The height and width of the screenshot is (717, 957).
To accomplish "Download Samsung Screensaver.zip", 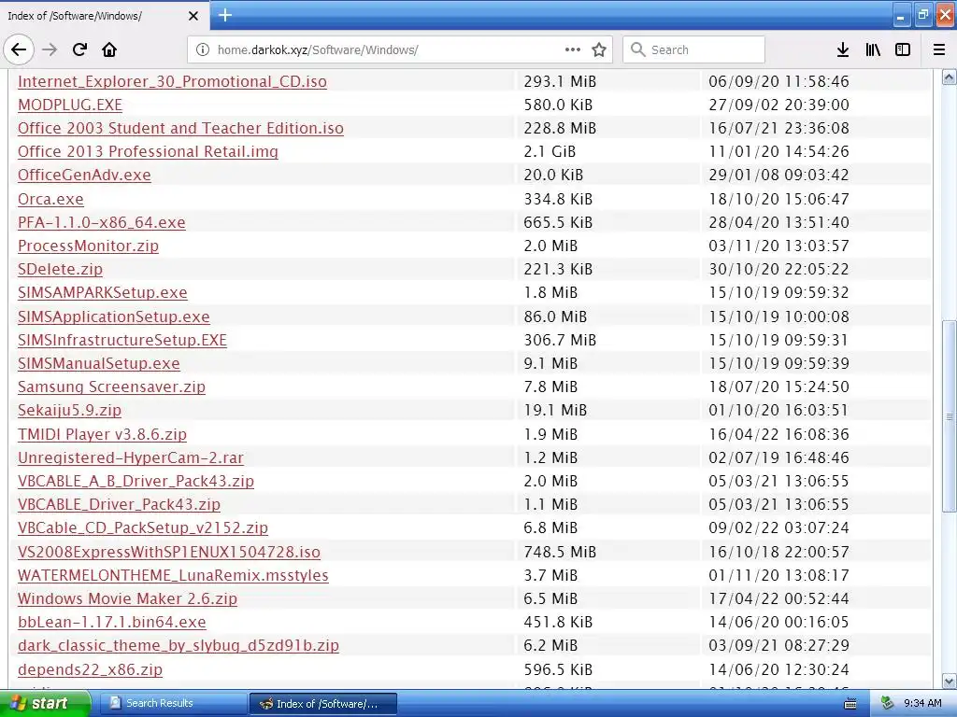I will click(112, 387).
